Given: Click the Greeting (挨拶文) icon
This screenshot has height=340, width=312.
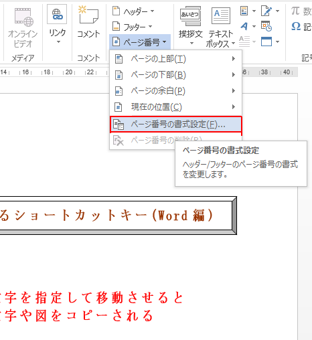Looking at the screenshot, I should tap(190, 16).
